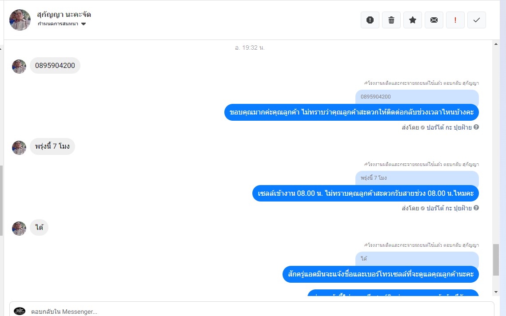Click reply field ตอบกลับใน Messenger
The height and width of the screenshot is (316, 506).
(252, 311)
